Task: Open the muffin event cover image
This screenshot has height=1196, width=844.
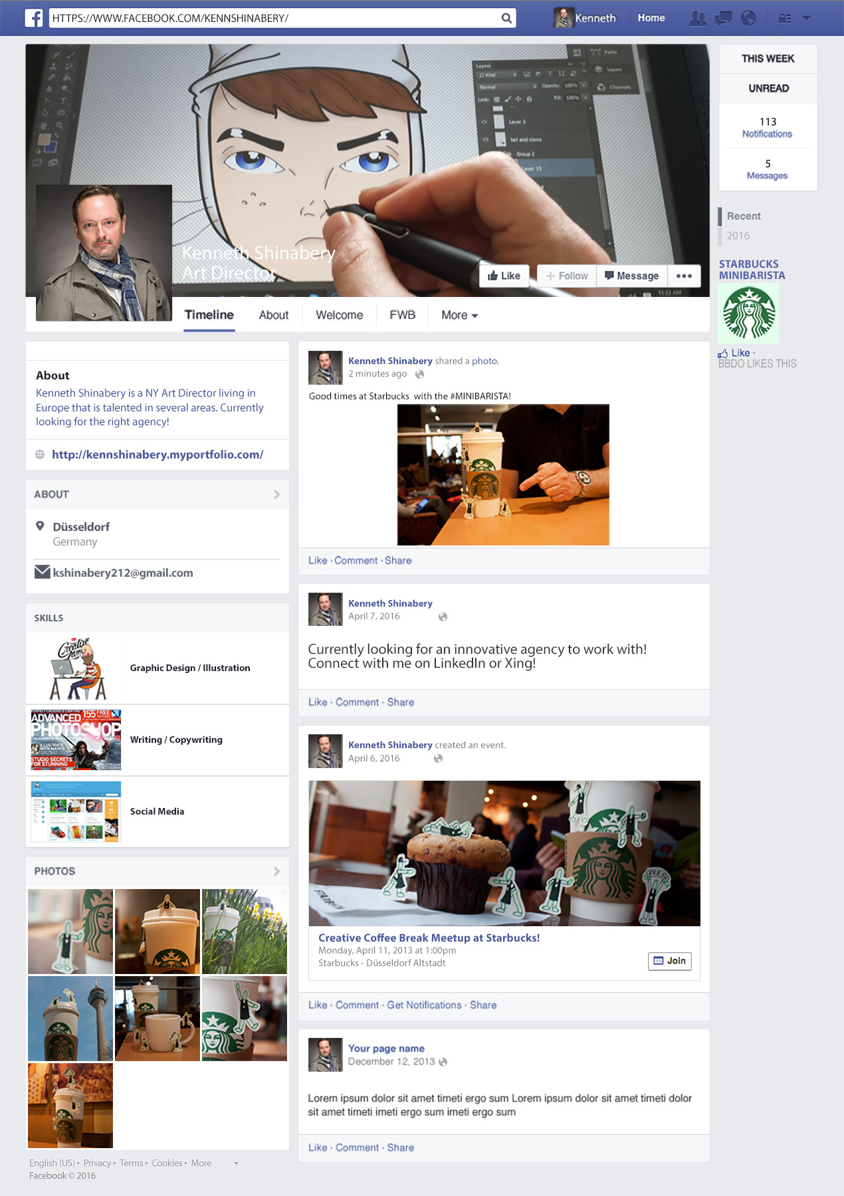Action: [x=504, y=853]
